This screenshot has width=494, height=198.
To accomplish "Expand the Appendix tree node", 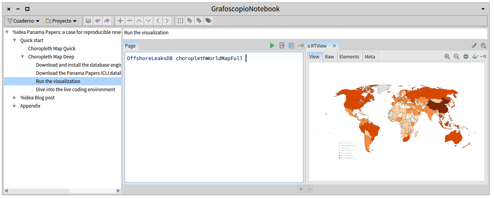I will click(x=15, y=106).
